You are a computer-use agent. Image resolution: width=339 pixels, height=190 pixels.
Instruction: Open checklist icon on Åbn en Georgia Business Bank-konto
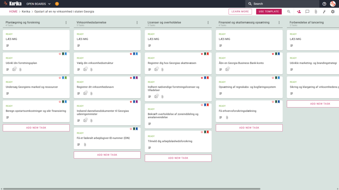(227, 69)
